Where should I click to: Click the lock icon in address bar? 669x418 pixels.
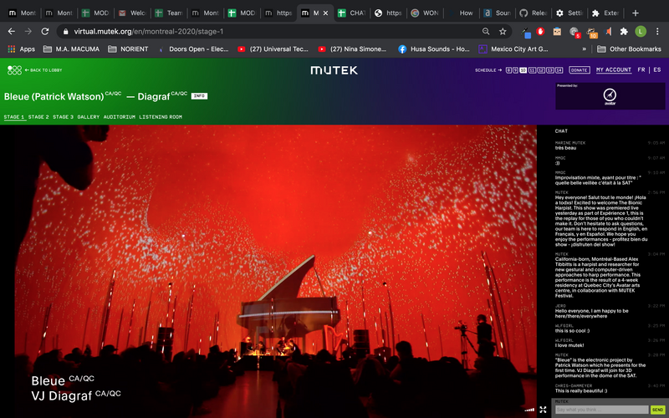65,31
